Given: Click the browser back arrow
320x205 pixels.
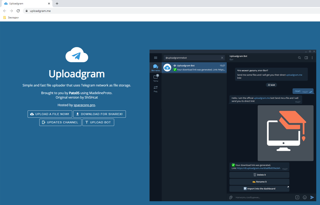Looking at the screenshot, I should tap(4, 11).
